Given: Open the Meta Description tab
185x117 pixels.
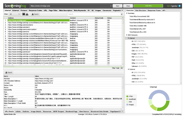Looking at the screenshot, I should click(66, 10).
